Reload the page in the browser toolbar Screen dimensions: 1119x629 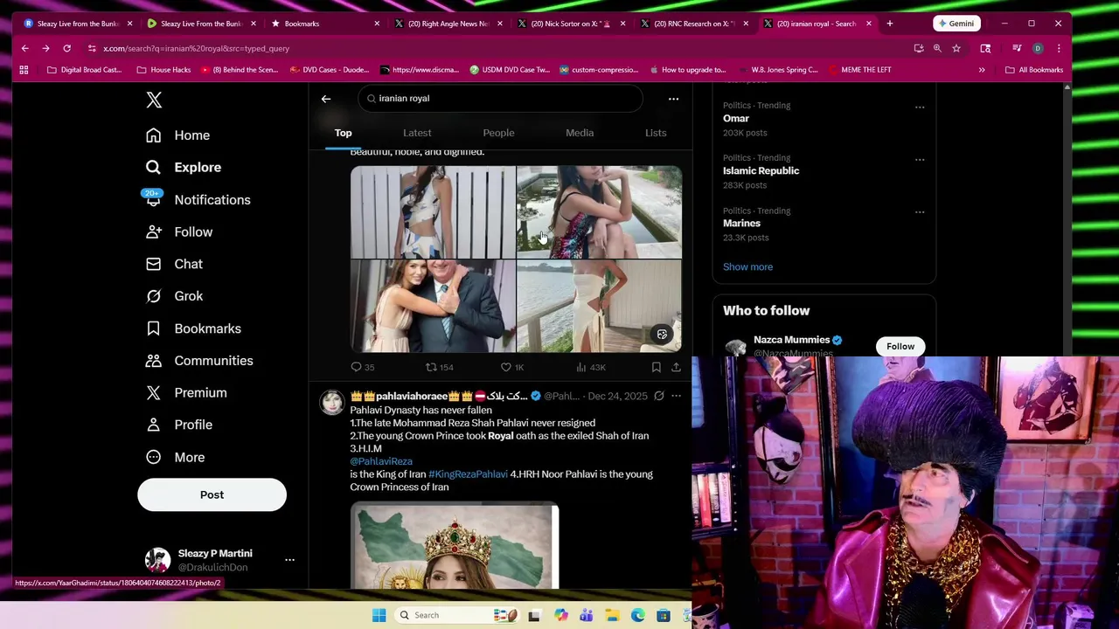coord(66,48)
